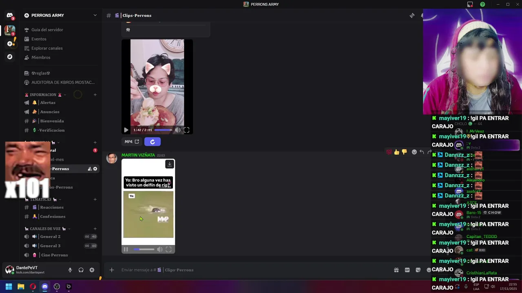
Task: Click the Add a Server plus icon
Action: coord(10,44)
